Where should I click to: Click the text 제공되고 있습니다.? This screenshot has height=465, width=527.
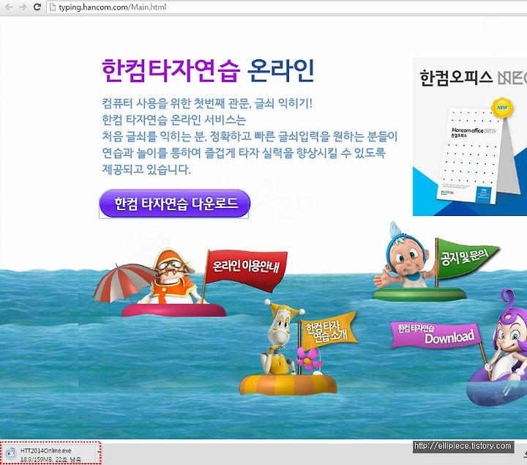[146, 169]
